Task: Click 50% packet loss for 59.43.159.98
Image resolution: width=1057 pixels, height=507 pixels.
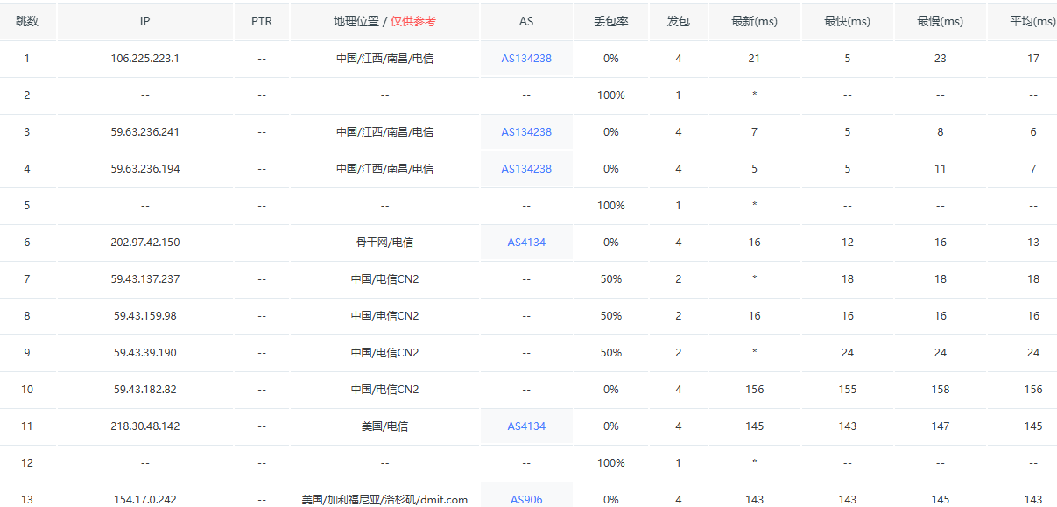Action: [611, 316]
